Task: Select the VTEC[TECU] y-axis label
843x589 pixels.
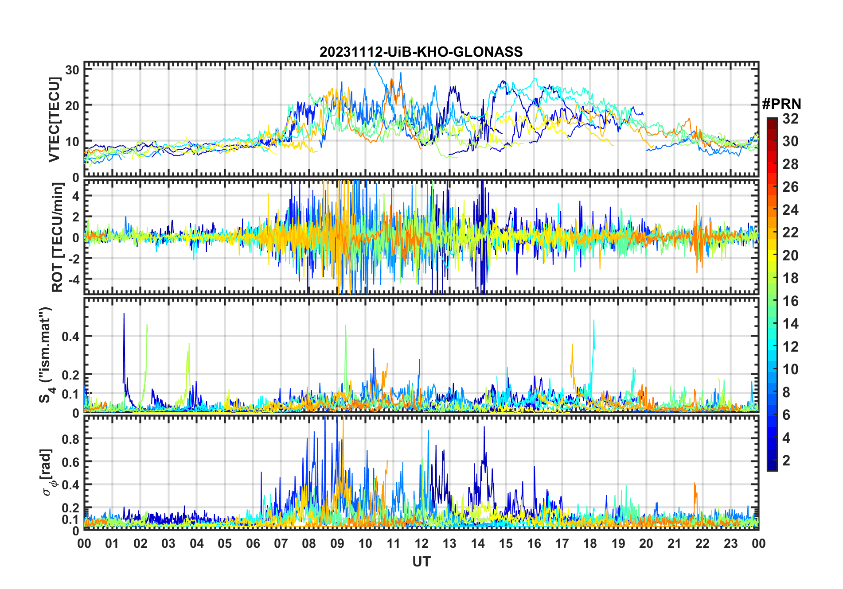Action: point(54,120)
